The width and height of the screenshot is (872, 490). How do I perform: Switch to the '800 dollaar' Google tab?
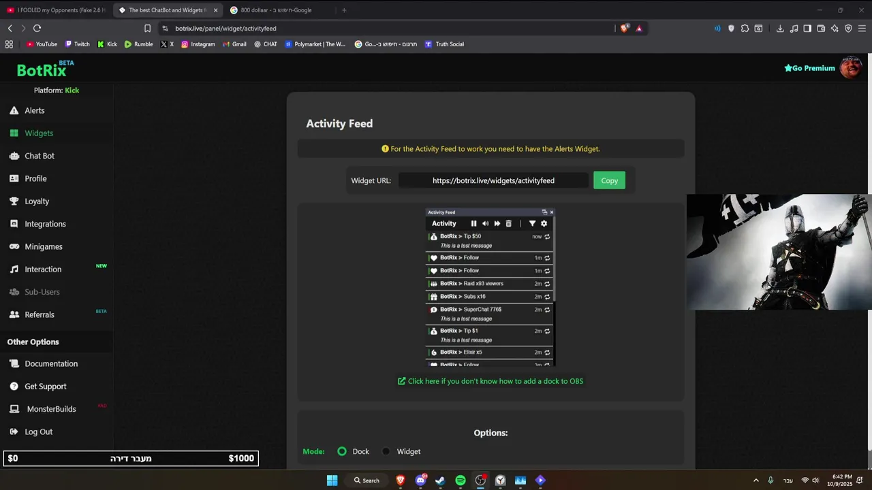[279, 10]
